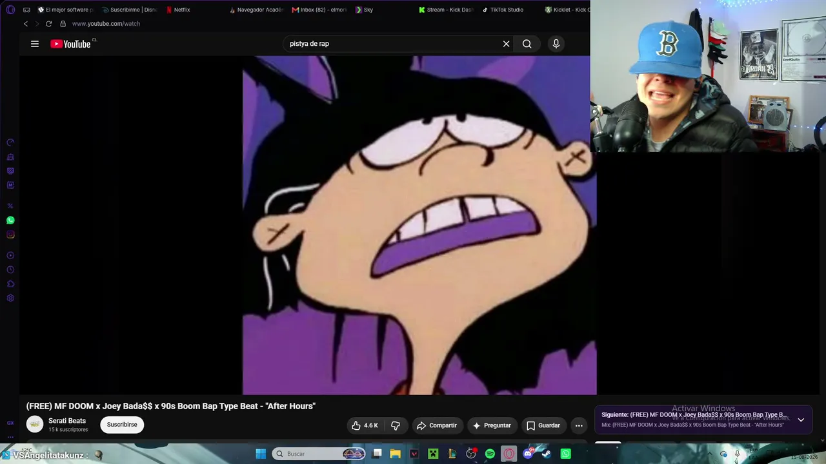This screenshot has height=464, width=826.
Task: Click the Compartir share button
Action: pos(437,425)
